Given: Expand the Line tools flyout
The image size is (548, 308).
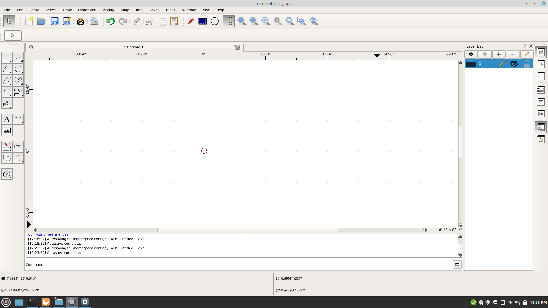Looking at the screenshot, I should [18, 58].
